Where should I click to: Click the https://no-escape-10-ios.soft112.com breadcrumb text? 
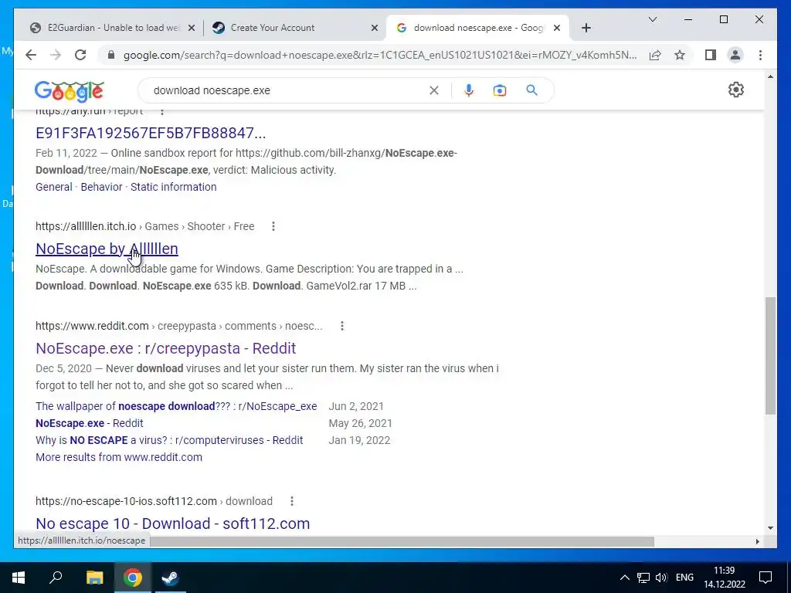coord(126,501)
